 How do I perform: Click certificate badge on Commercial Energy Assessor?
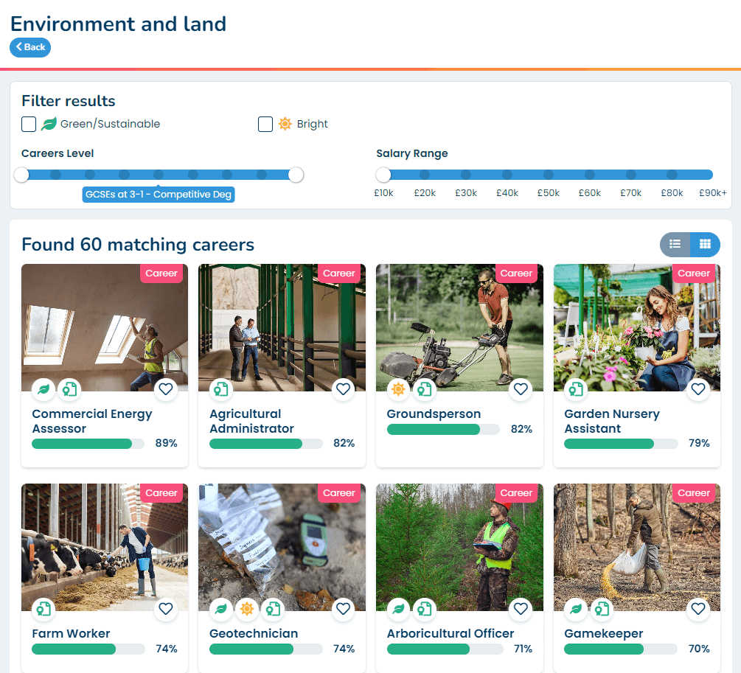pyautogui.click(x=69, y=389)
